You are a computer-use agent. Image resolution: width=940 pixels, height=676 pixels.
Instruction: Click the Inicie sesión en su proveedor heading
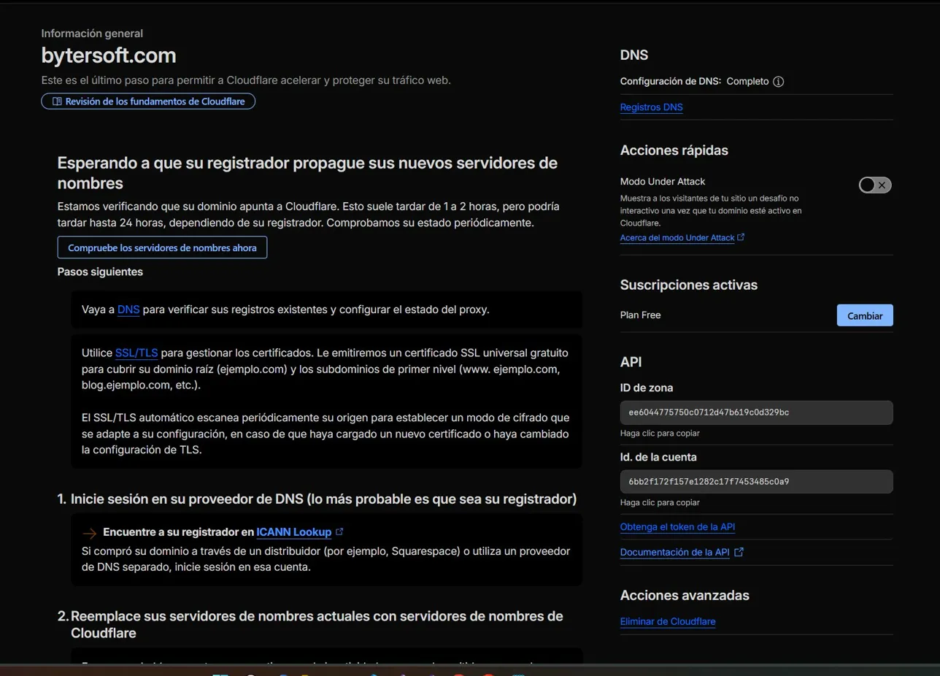(317, 499)
